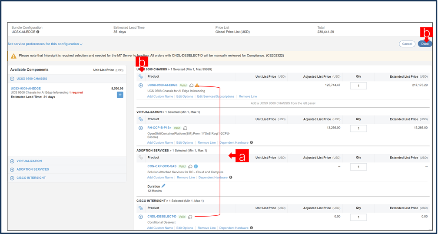Open Set service preferences for this configuration dropdown

(45, 44)
